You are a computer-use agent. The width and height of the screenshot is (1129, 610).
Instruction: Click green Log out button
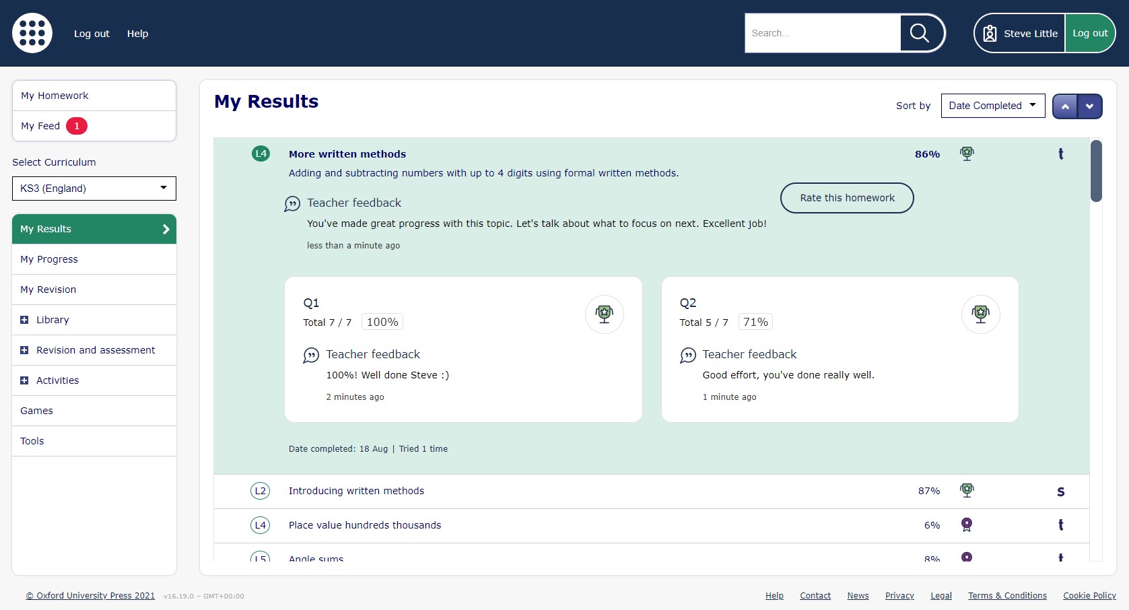pos(1090,33)
